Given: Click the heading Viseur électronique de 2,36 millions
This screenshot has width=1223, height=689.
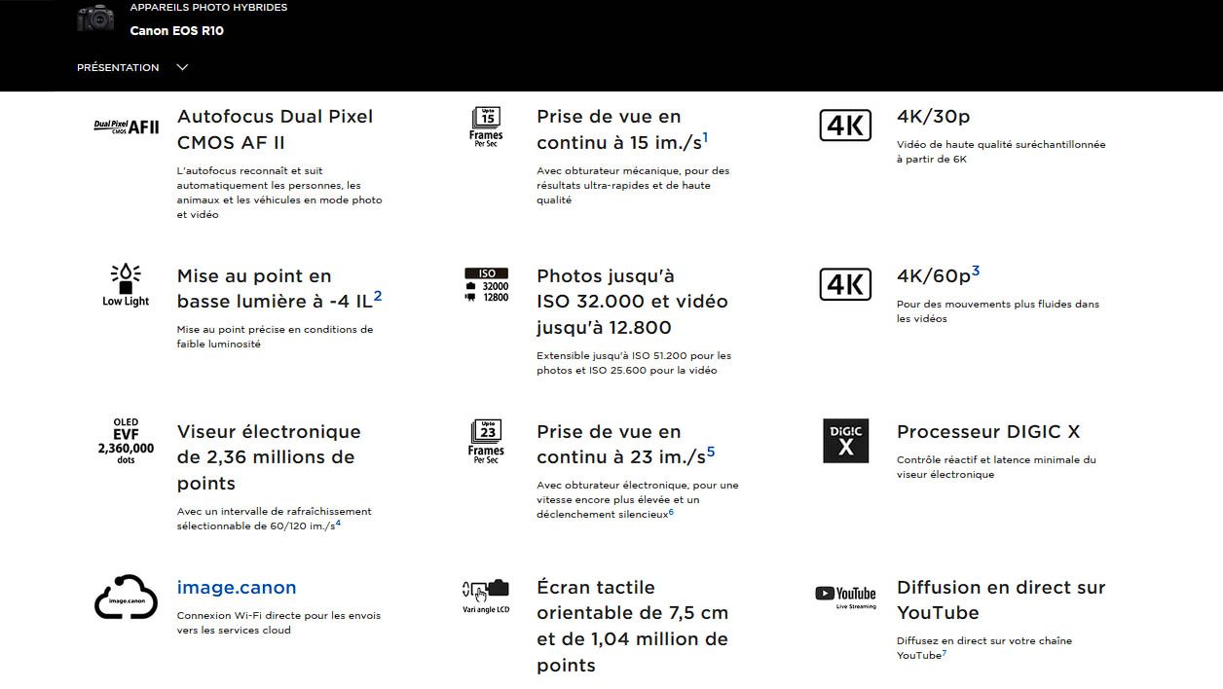Looking at the screenshot, I should [269, 457].
